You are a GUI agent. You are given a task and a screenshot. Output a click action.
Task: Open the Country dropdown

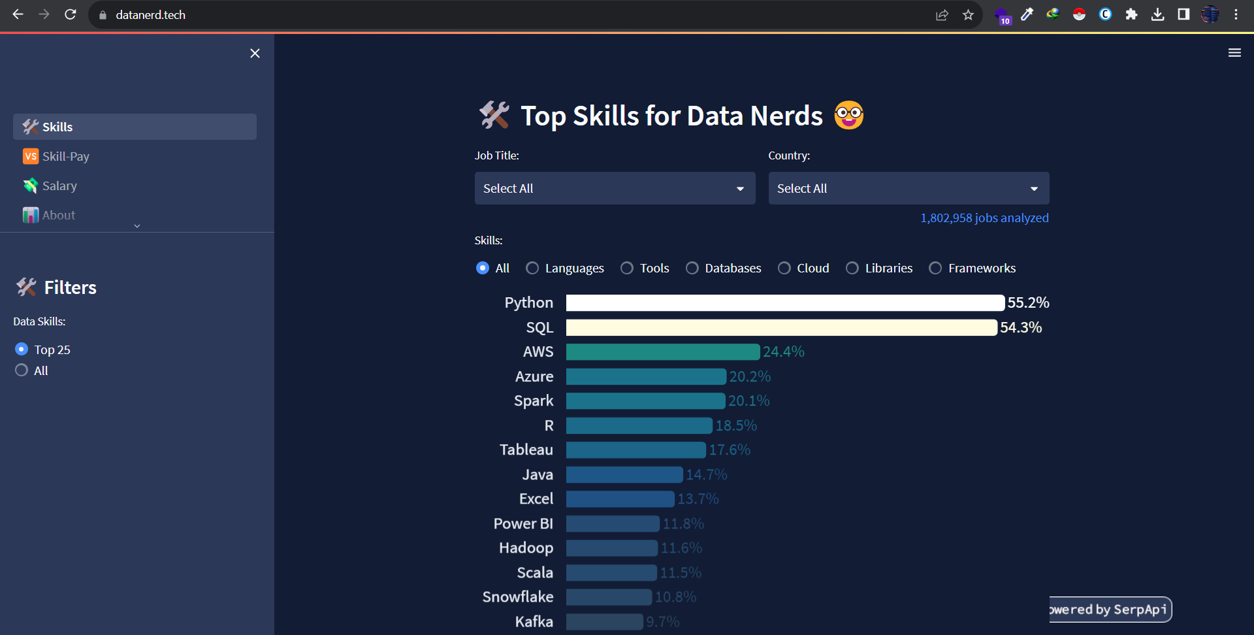tap(908, 188)
